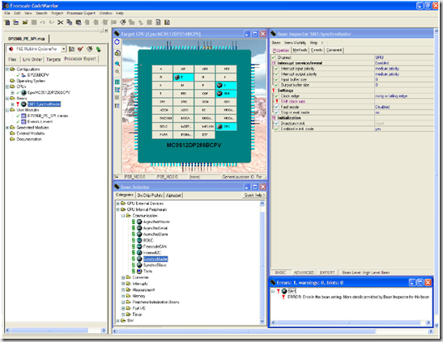
Task: Click the Zoom in magnifier in Target CPU window
Action: [117, 64]
